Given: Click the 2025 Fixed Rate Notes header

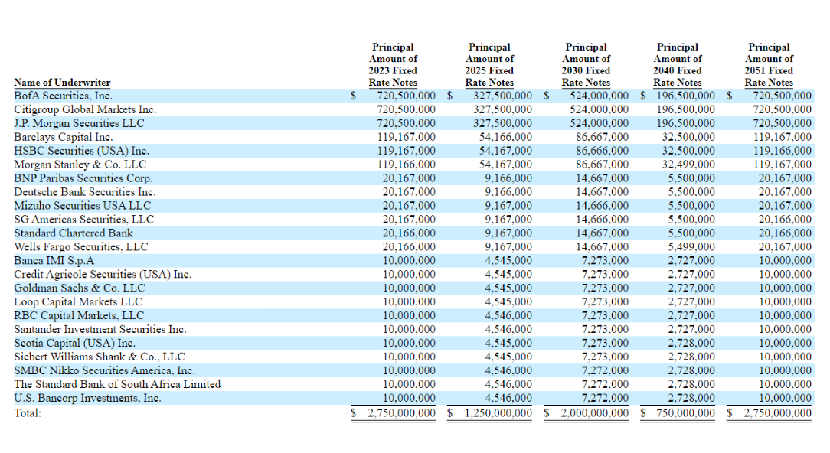Looking at the screenshot, I should [489, 65].
